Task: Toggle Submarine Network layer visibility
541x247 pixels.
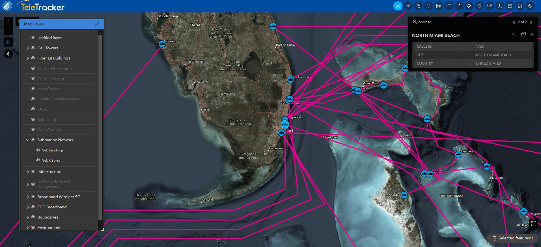Action: [x=33, y=140]
